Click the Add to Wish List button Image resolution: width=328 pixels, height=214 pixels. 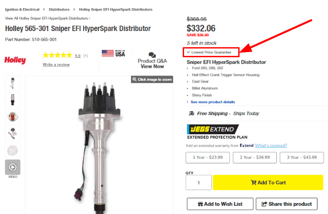pos(219,204)
